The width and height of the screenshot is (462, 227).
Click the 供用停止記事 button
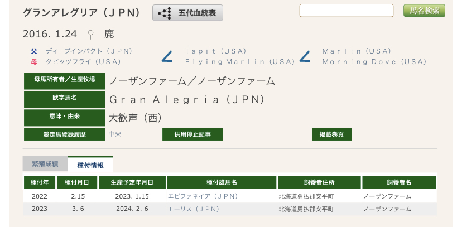pyautogui.click(x=192, y=134)
